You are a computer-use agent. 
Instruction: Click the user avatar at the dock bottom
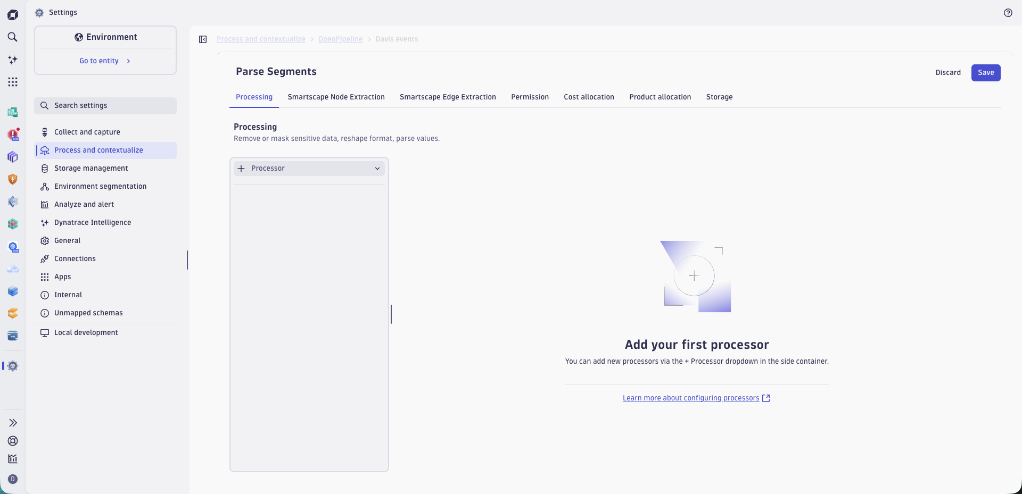click(x=13, y=479)
